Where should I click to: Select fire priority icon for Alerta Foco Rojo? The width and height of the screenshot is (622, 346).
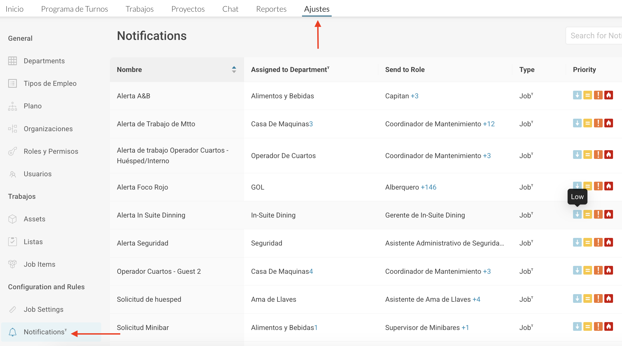[x=609, y=186]
